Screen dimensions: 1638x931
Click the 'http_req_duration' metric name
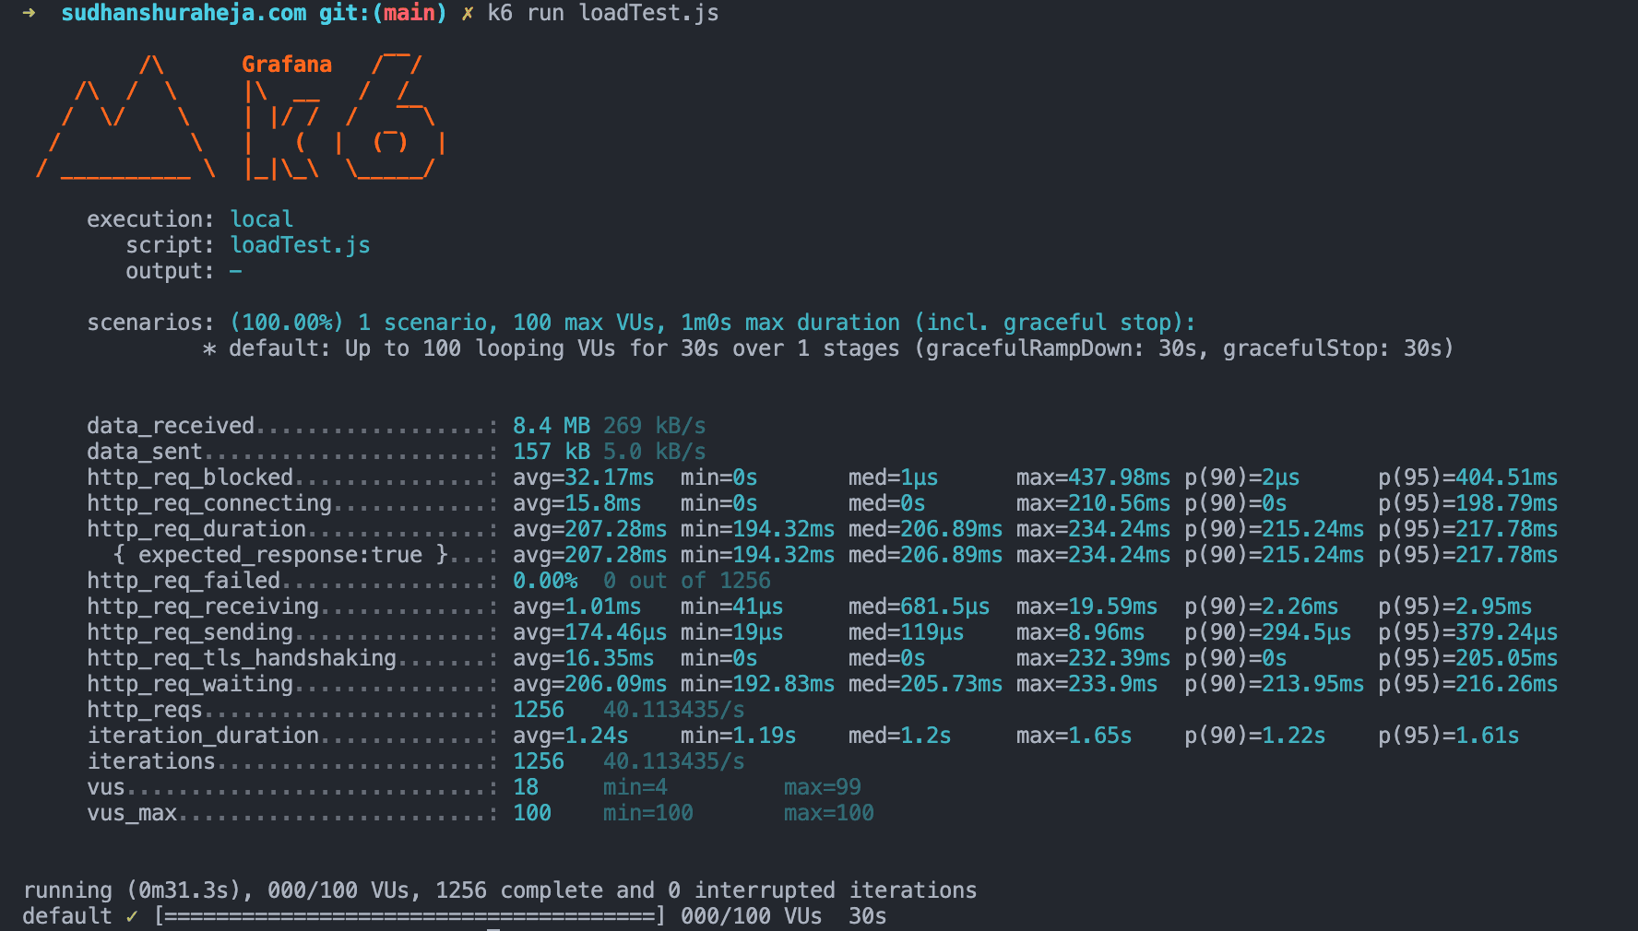click(196, 529)
